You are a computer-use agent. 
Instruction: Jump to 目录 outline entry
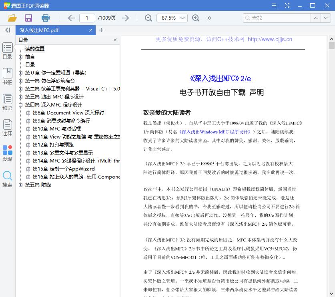30,65
